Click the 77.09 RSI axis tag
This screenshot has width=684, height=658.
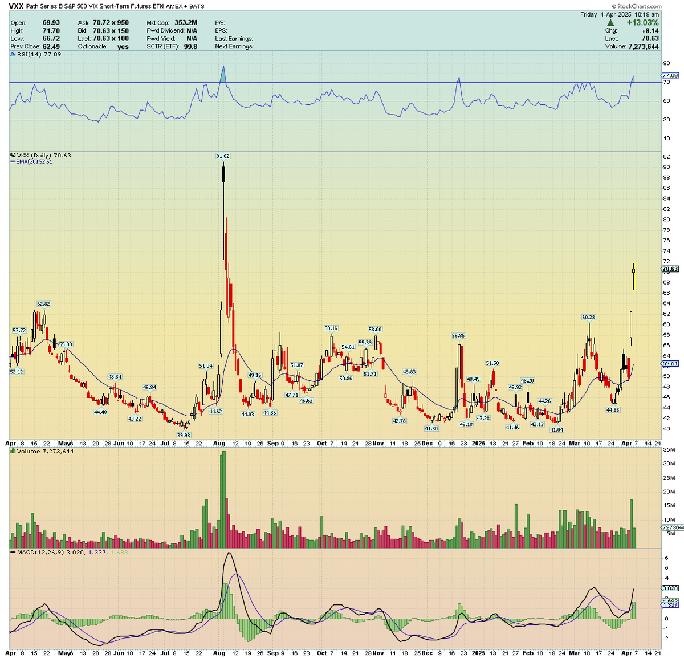click(670, 75)
